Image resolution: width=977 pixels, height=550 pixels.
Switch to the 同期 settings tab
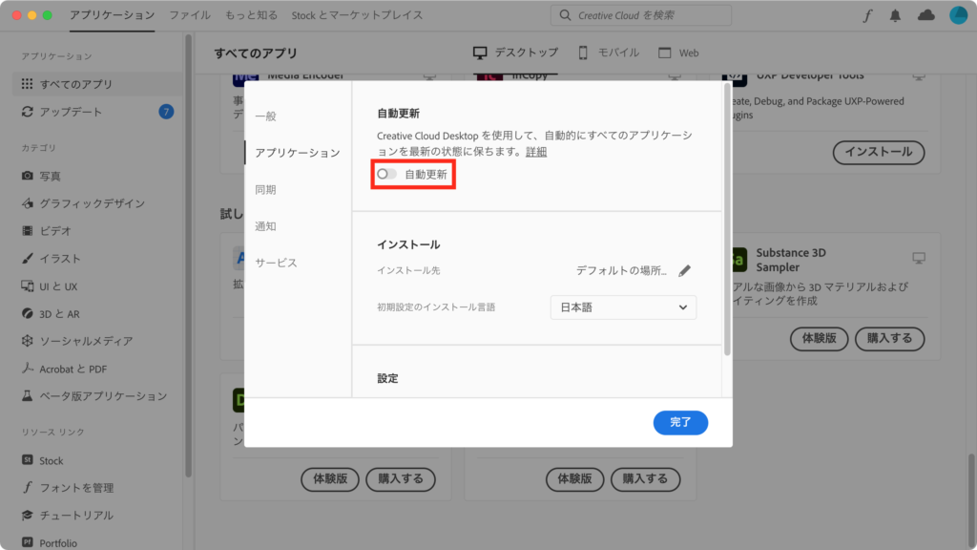point(265,190)
